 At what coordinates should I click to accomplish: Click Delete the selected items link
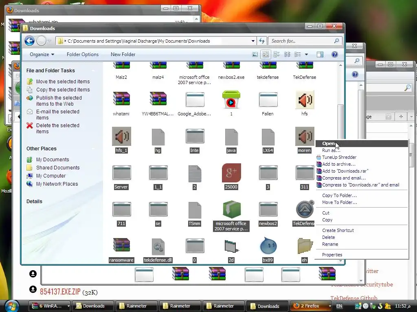click(58, 128)
